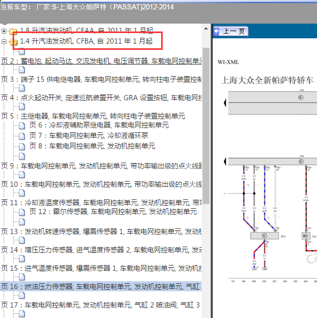Screen dimensions: 317x318
Task: Click document icon above 页 16 entry
Action: [x=22, y=277]
